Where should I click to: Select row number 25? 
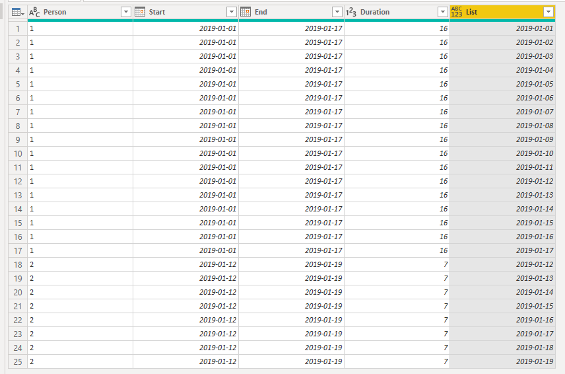[18, 361]
